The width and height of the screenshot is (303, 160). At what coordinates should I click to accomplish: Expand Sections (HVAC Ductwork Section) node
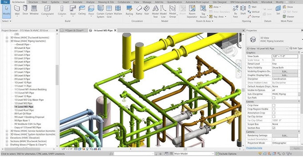pos(7,141)
